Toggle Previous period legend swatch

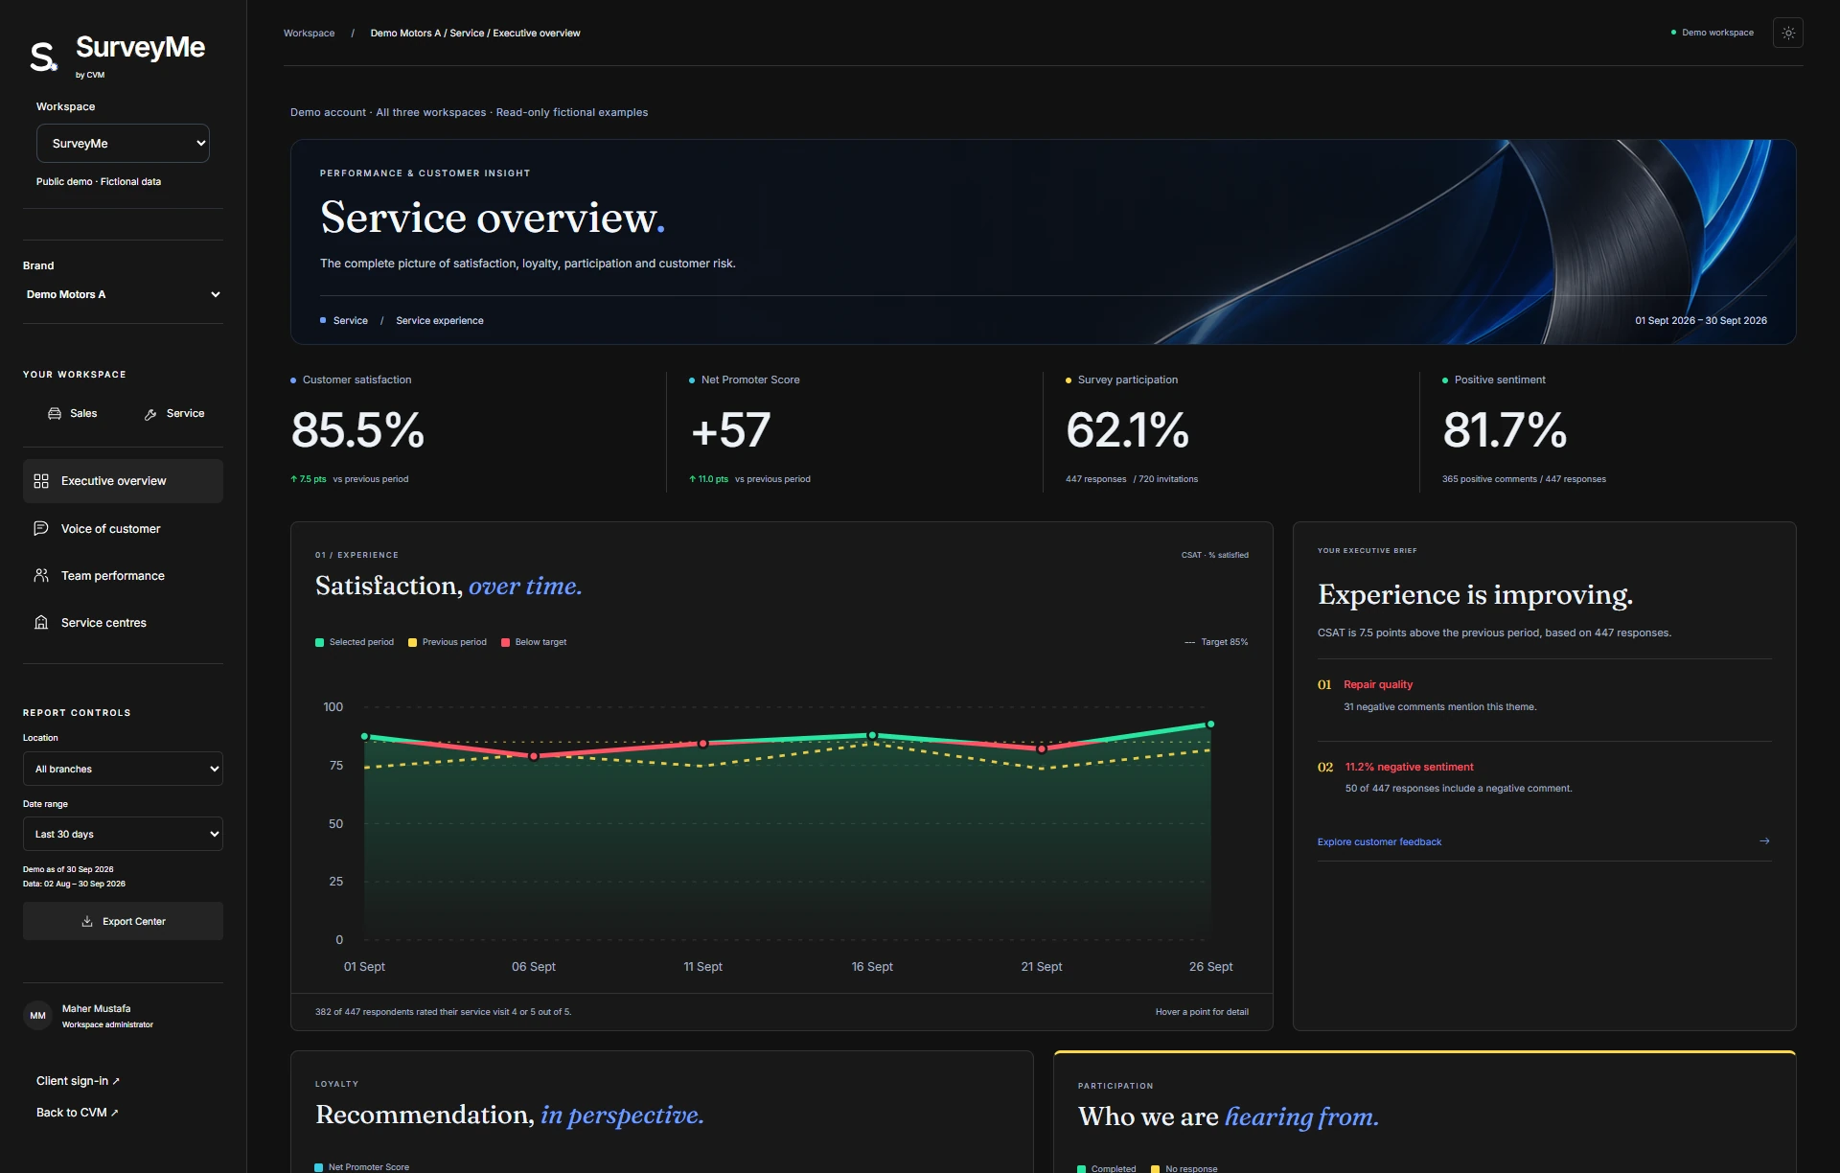[x=412, y=642]
